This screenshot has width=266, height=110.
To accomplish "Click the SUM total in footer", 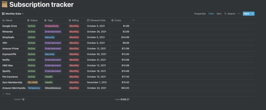I will 122,100.
